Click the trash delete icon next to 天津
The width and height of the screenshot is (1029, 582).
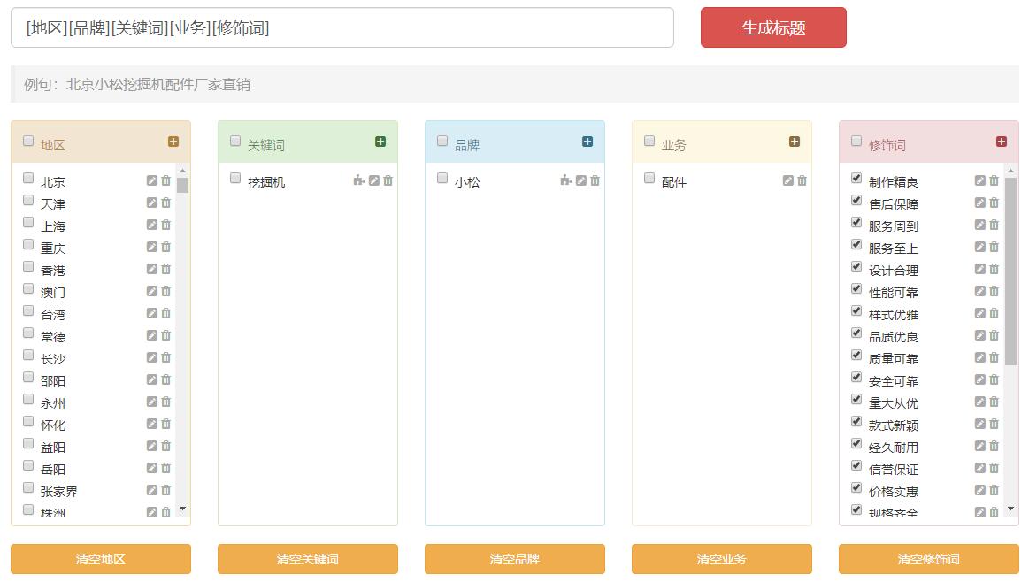click(166, 203)
